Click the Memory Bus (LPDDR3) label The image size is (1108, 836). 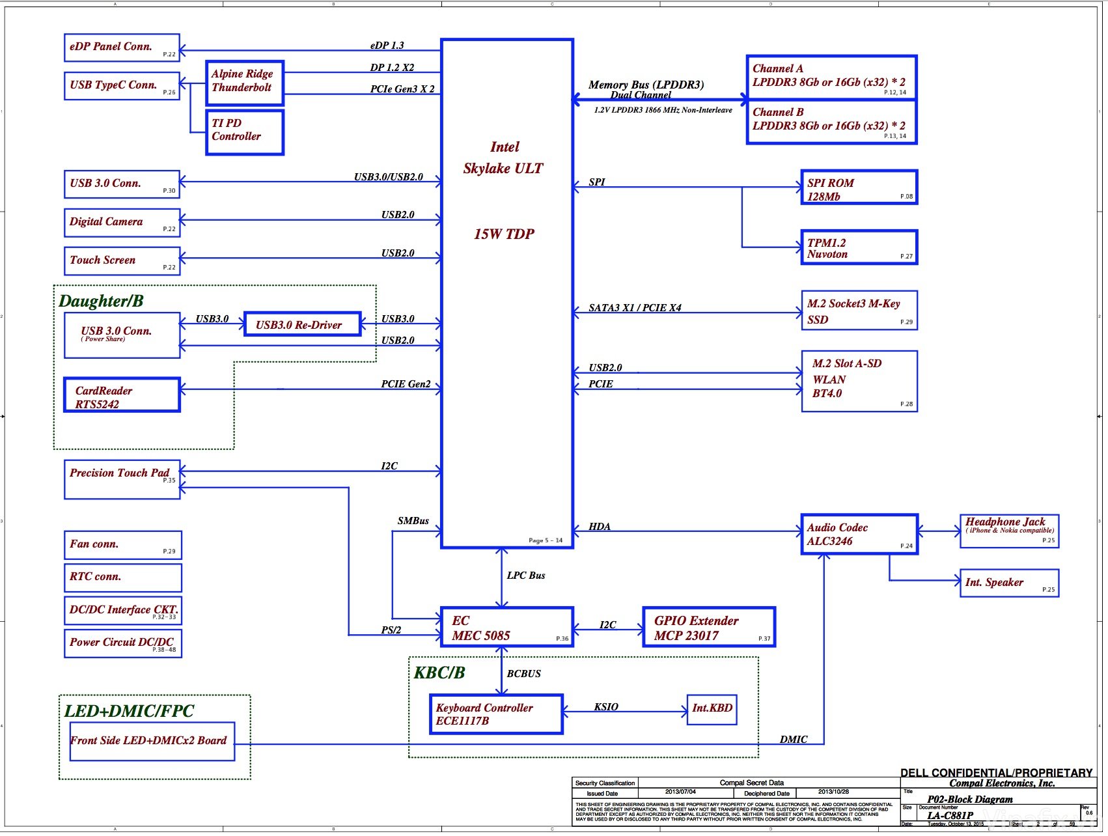tap(646, 85)
